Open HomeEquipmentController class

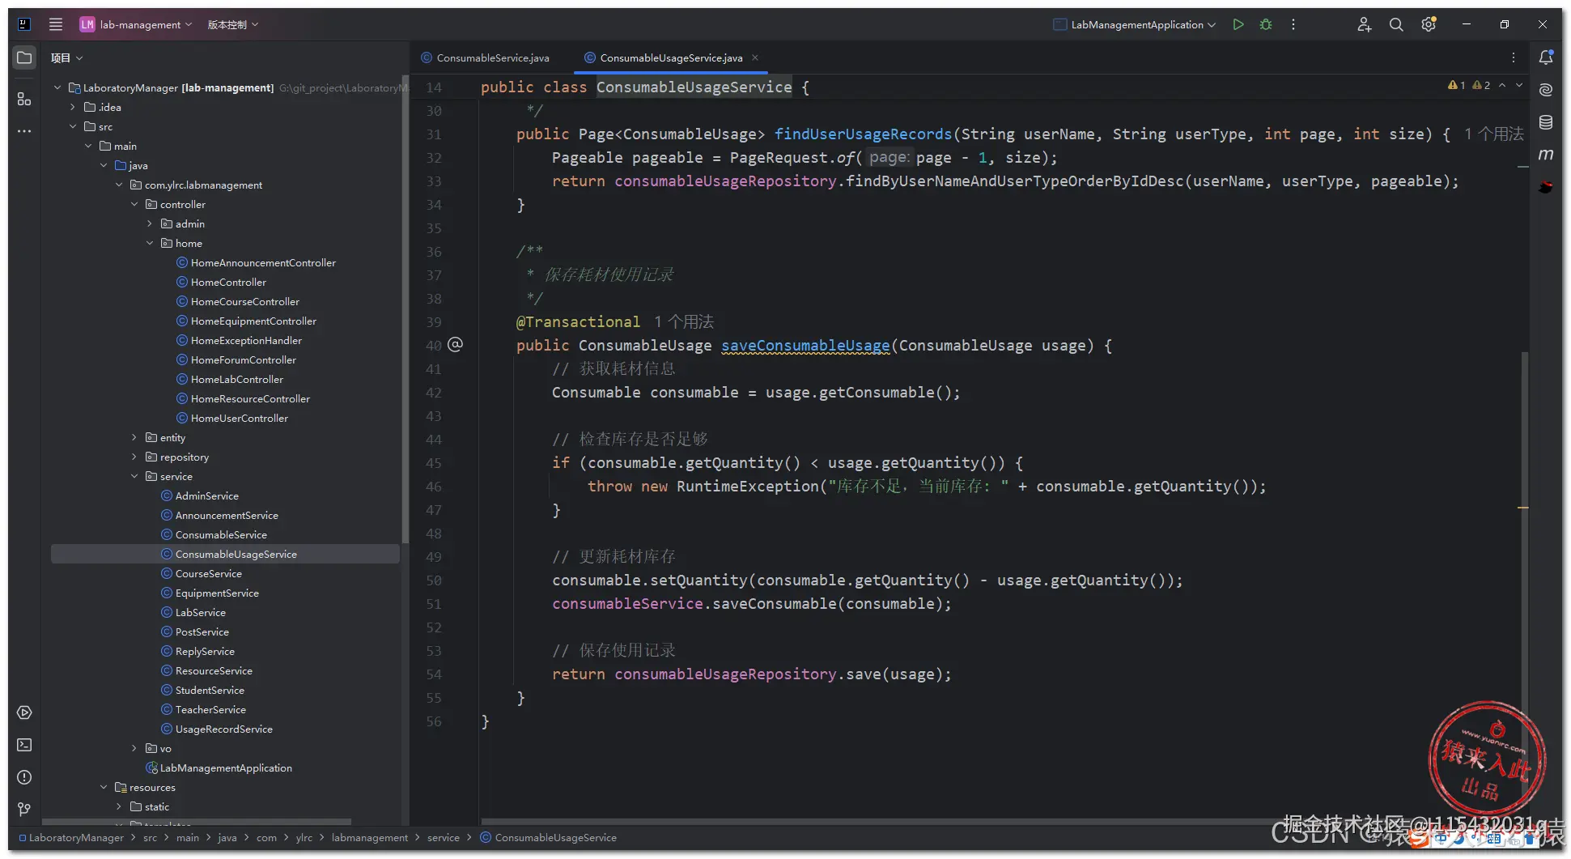pyautogui.click(x=253, y=321)
